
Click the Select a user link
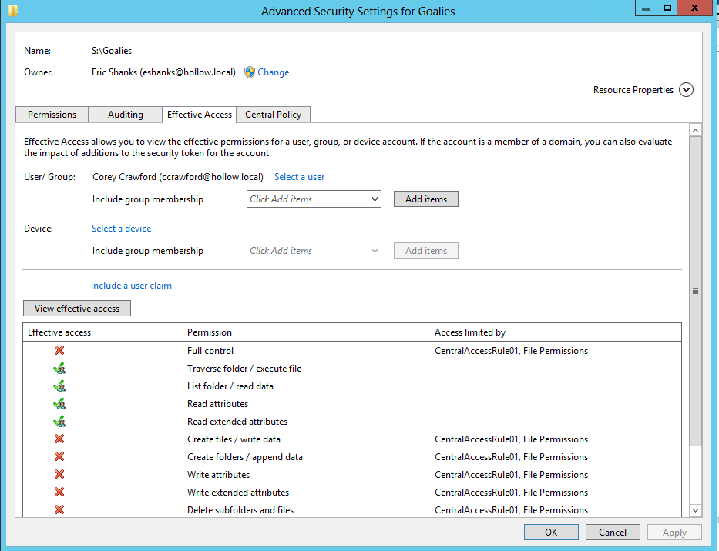click(x=299, y=177)
